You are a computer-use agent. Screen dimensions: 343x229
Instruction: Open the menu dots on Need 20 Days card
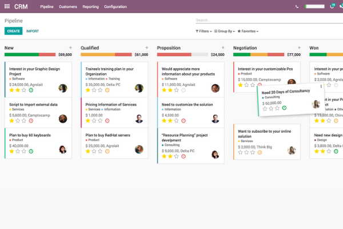321,86
